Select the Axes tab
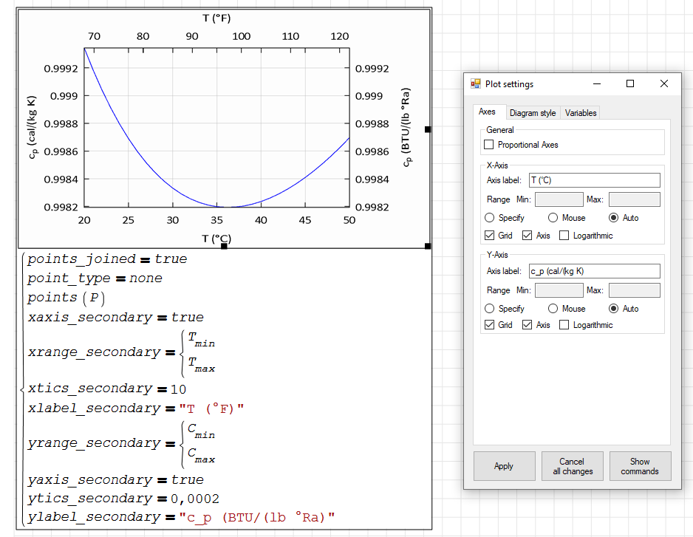Screen dimensions: 693x537 tap(487, 112)
